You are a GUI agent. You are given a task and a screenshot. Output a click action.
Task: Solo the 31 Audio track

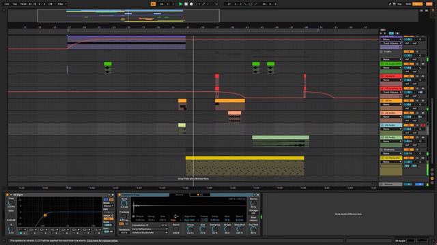coord(417,137)
